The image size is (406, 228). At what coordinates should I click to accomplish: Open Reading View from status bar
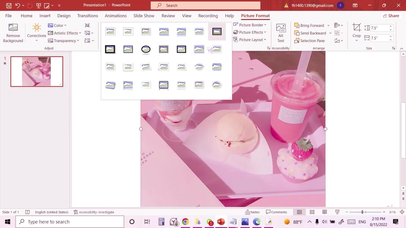coord(324,212)
